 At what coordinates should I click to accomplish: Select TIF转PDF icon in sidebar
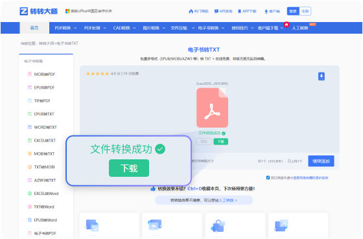[x=30, y=100]
